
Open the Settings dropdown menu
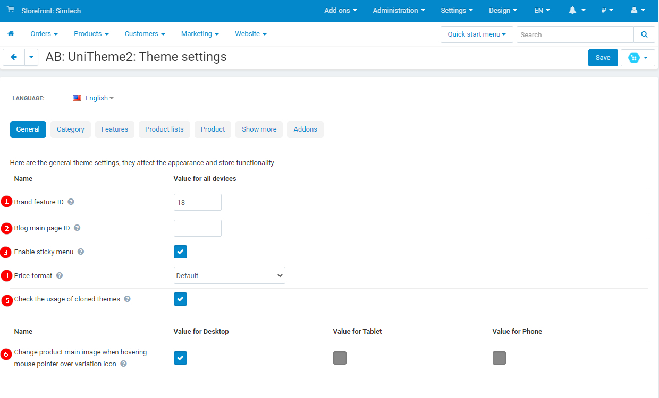pyautogui.click(x=457, y=11)
